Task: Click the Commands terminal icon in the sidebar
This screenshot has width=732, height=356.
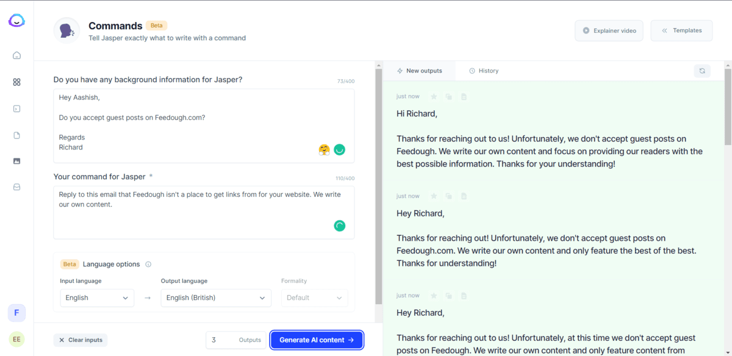Action: (x=16, y=109)
